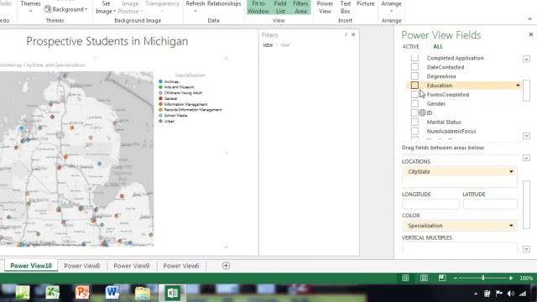The height and width of the screenshot is (302, 537).
Task: Click the Refresh button in Data group
Action: point(196,7)
